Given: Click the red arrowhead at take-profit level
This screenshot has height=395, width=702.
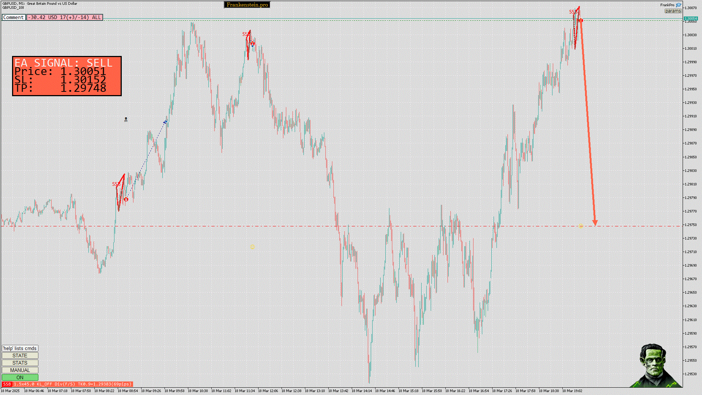Looking at the screenshot, I should [x=595, y=223].
